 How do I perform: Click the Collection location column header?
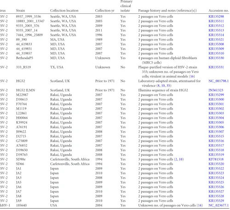pyautogui.click(x=64, y=11)
